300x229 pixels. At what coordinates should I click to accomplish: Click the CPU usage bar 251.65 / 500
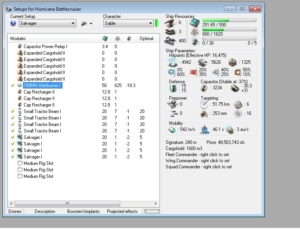coord(229,20)
